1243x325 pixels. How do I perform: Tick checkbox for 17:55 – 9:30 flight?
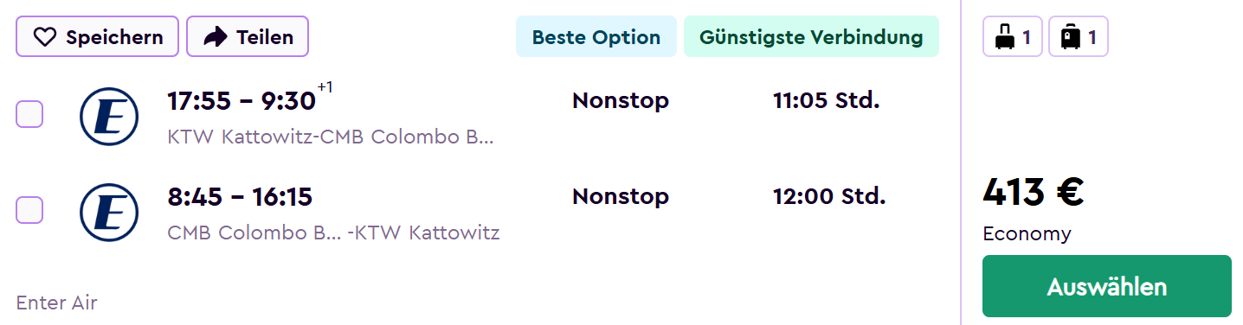pyautogui.click(x=29, y=114)
